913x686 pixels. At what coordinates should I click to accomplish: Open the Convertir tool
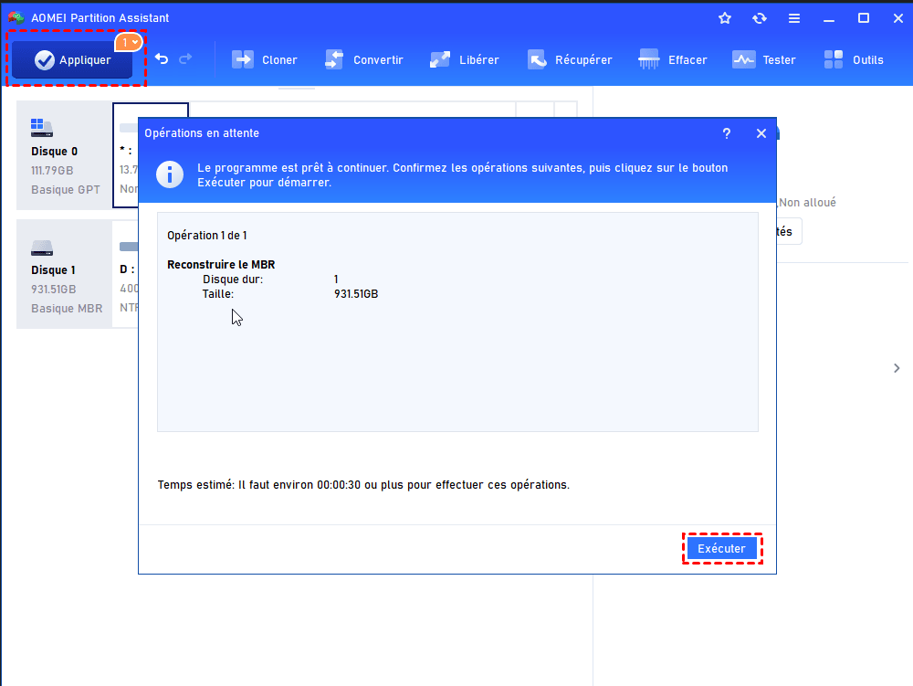[x=363, y=60]
